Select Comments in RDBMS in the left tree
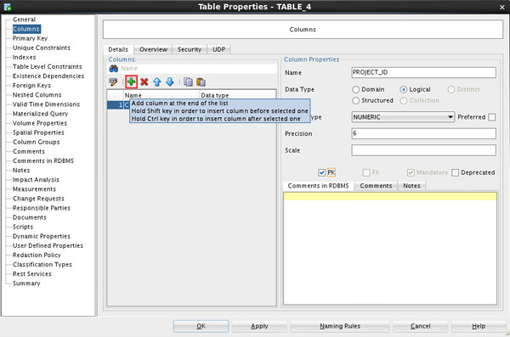Viewport: 510px width, 337px height. tap(43, 161)
